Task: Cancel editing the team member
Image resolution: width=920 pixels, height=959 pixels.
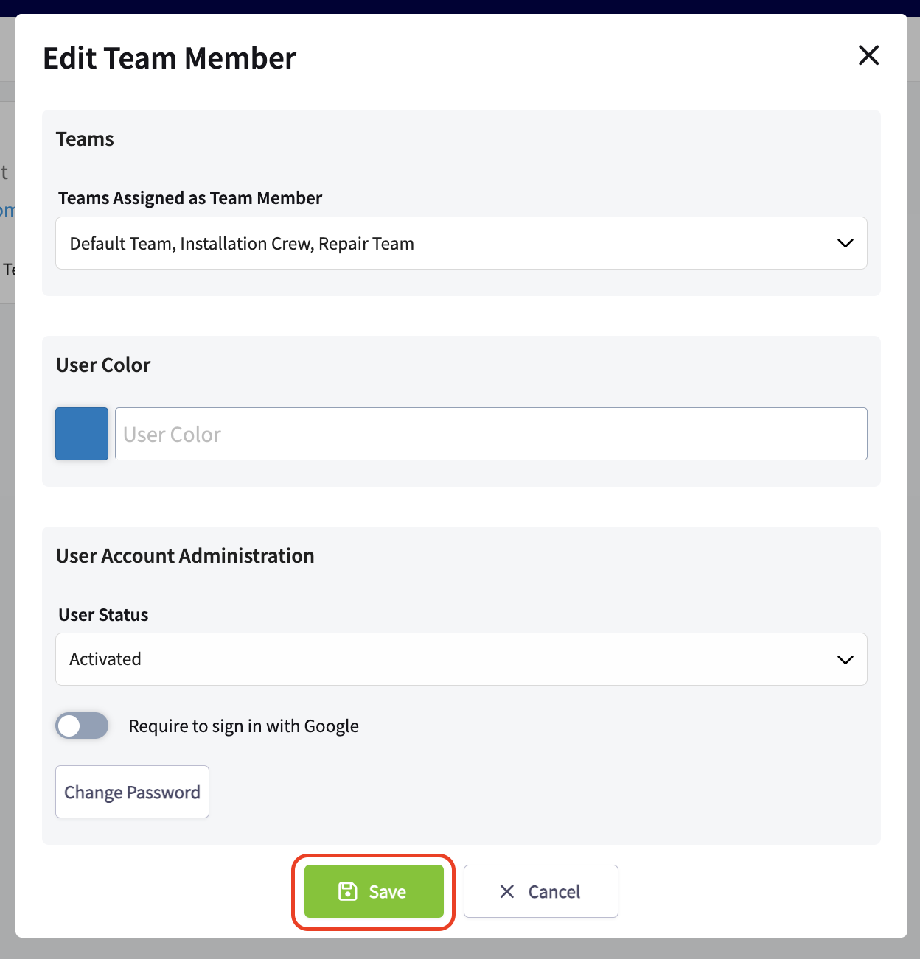Action: coord(541,891)
